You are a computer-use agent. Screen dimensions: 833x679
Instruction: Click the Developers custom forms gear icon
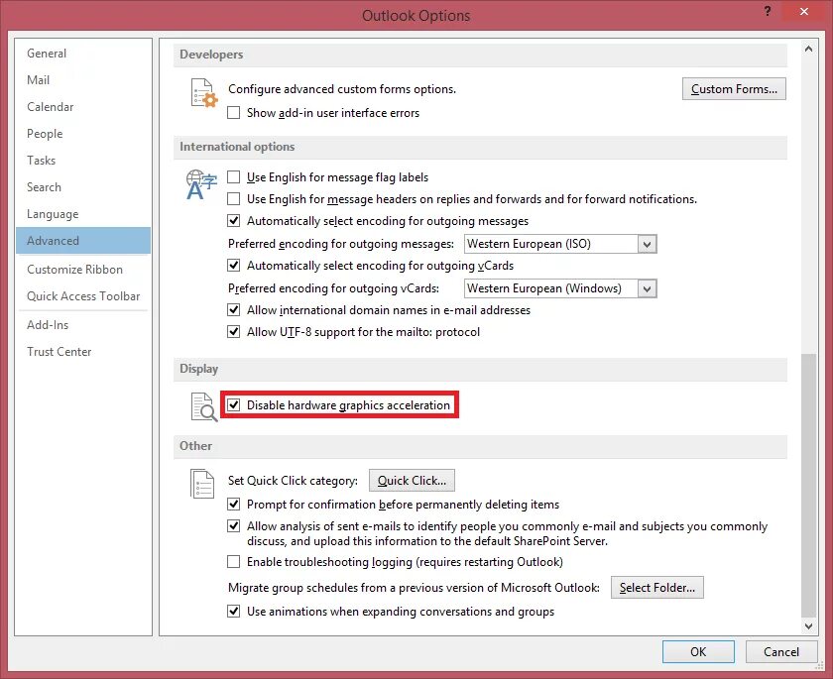[x=204, y=93]
